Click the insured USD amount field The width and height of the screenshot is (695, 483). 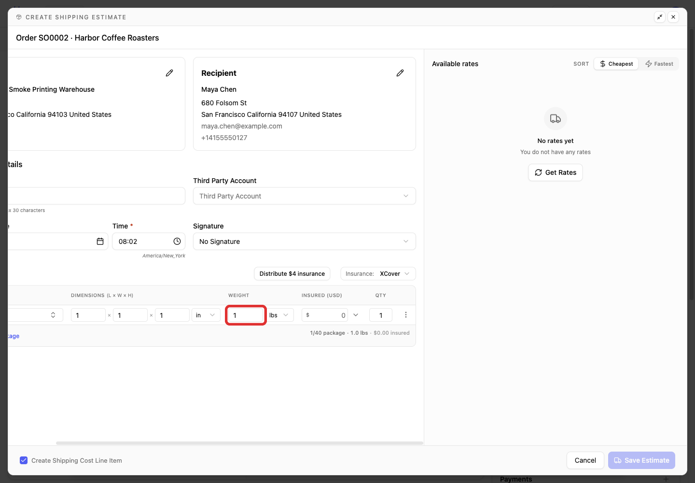pos(325,315)
